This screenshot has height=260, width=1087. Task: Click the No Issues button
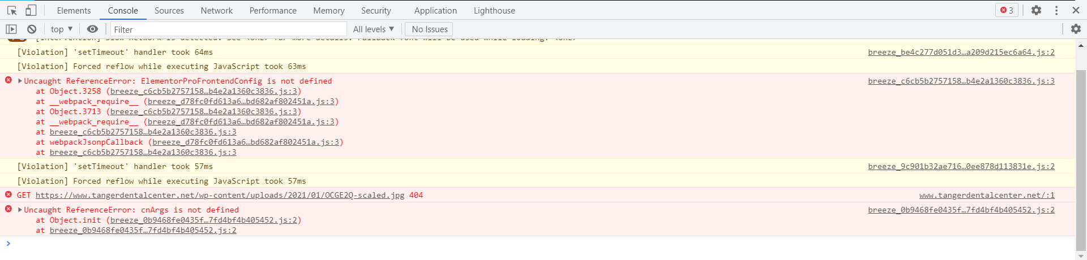click(429, 29)
